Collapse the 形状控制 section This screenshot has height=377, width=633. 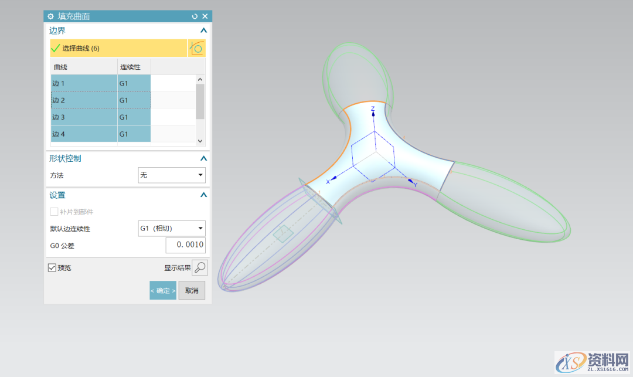tap(203, 158)
